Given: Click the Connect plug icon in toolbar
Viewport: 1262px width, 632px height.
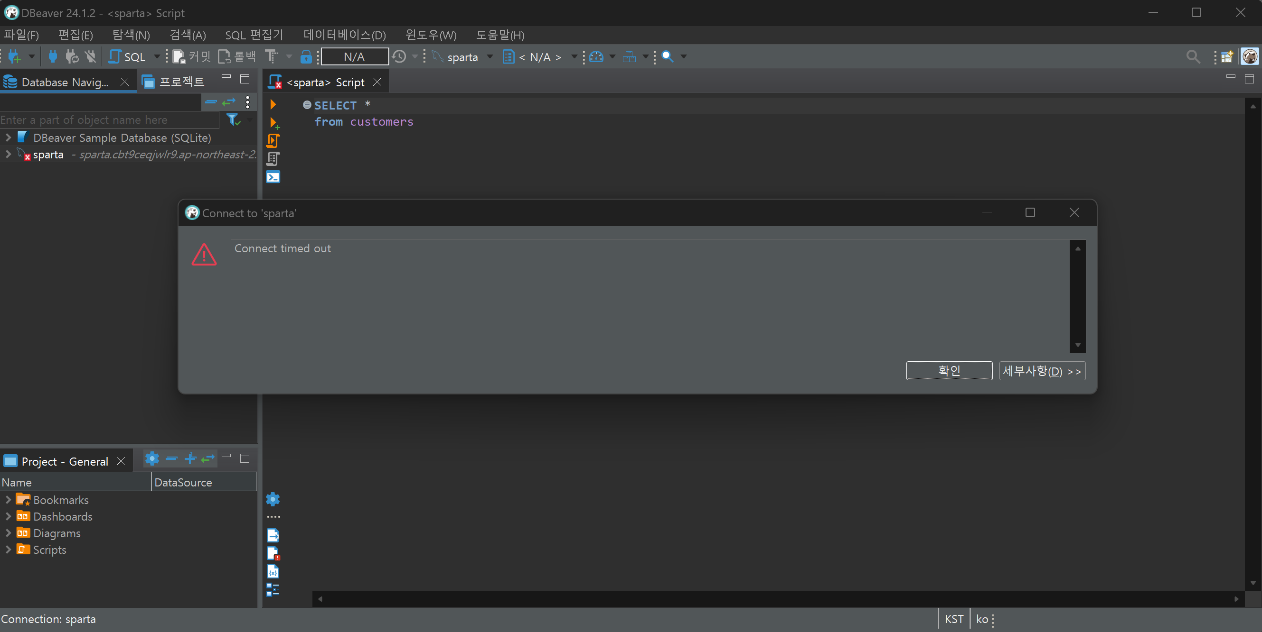Looking at the screenshot, I should coord(52,57).
